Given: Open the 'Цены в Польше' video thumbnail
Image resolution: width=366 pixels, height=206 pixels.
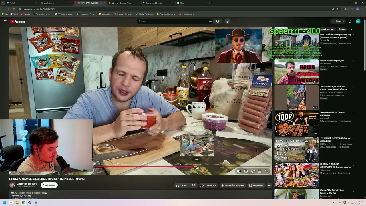Looking at the screenshot, I should 297,175.
